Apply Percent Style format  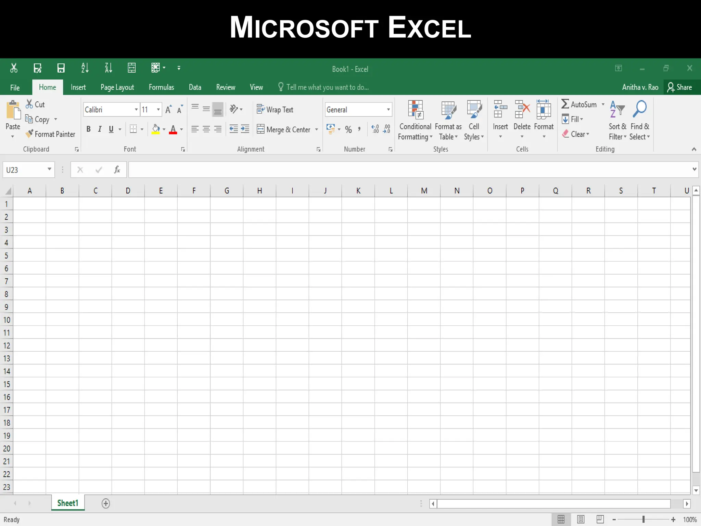click(348, 129)
